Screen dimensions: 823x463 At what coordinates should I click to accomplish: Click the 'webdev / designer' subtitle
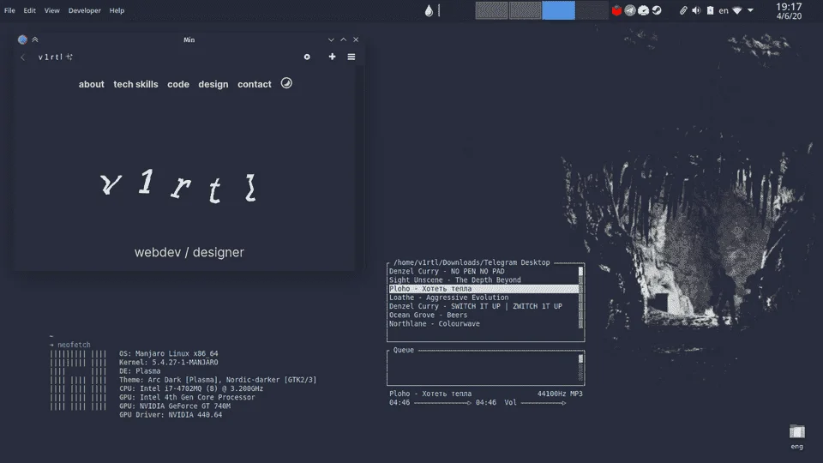[x=189, y=252]
